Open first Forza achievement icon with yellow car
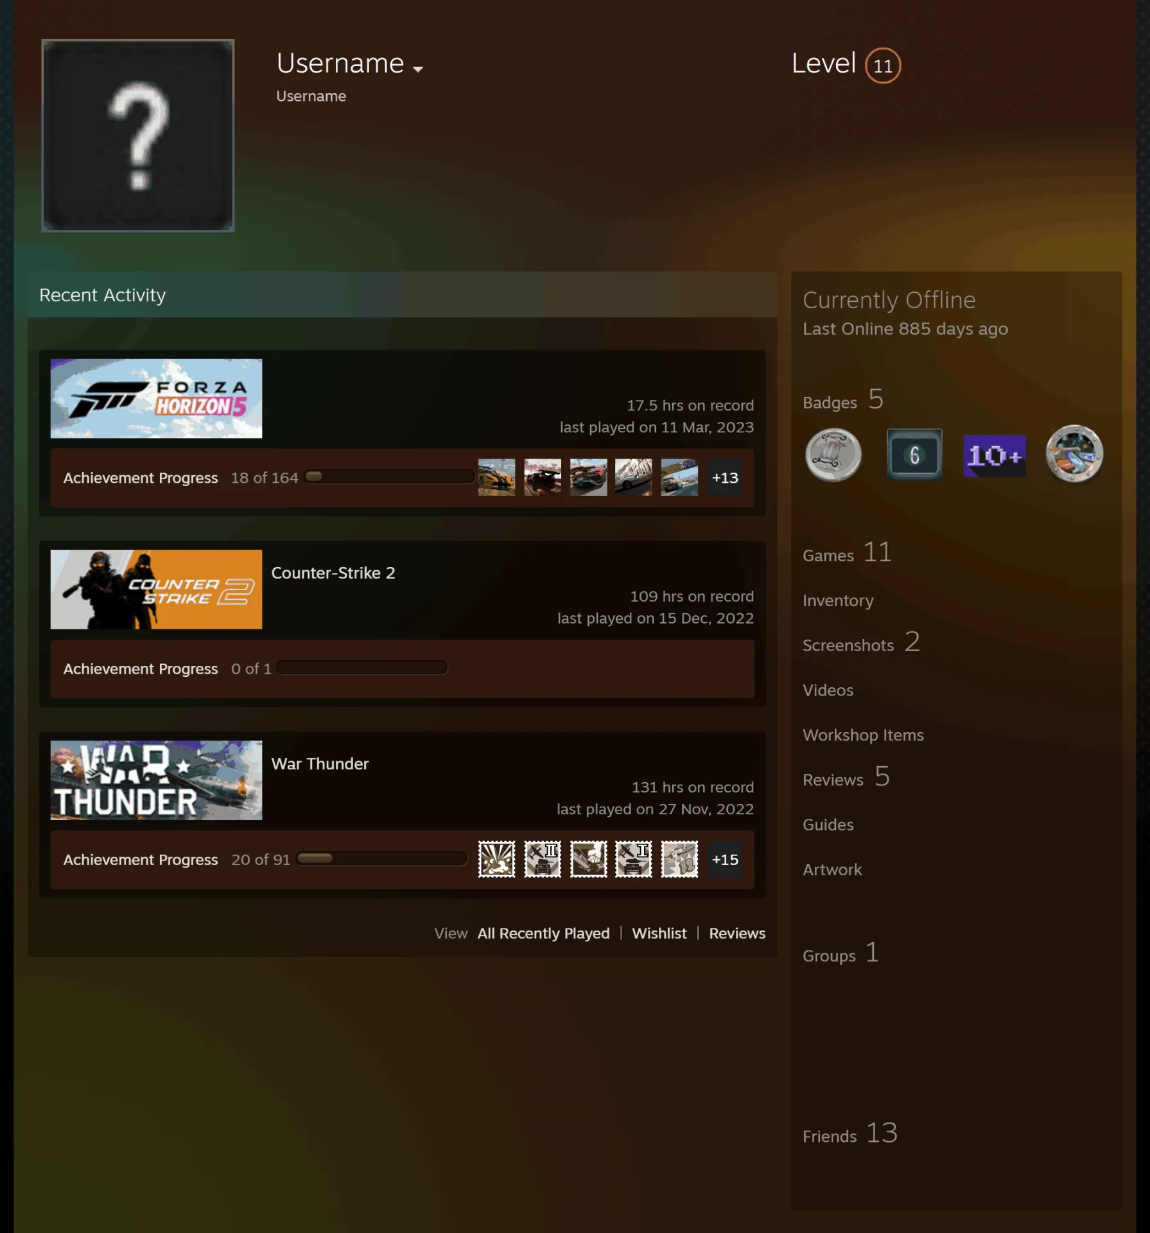Viewport: 1150px width, 1233px height. point(496,477)
